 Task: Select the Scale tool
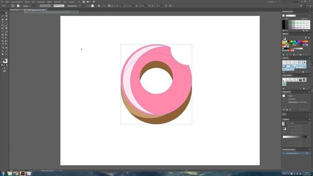[x=6, y=31]
